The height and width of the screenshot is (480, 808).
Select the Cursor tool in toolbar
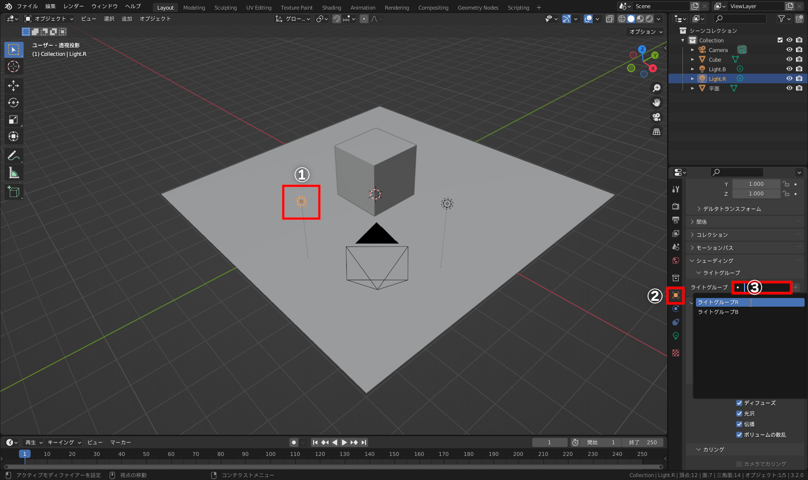(x=13, y=66)
